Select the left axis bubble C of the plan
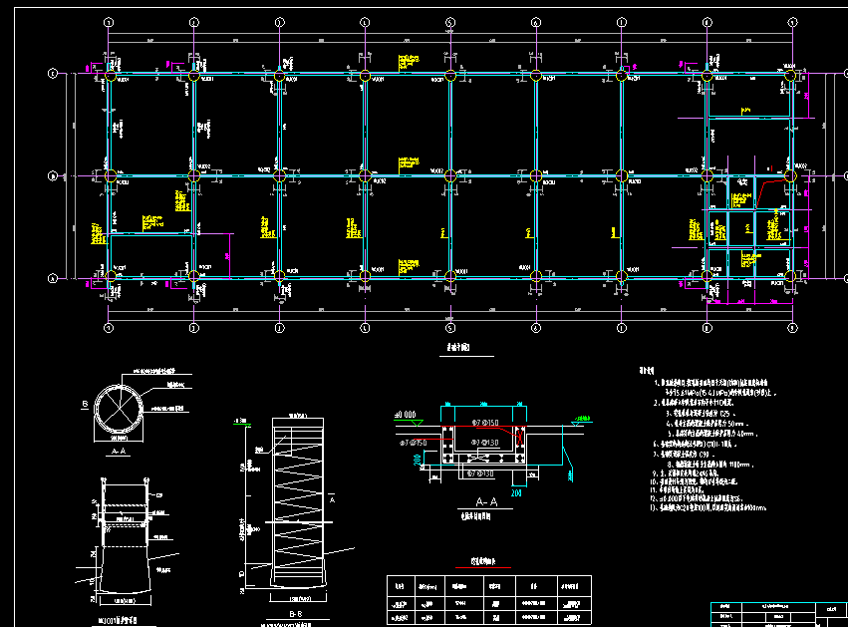848x627 pixels. [x=53, y=73]
